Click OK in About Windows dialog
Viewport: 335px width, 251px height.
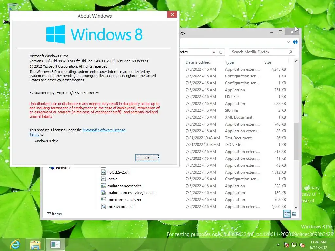point(147,158)
